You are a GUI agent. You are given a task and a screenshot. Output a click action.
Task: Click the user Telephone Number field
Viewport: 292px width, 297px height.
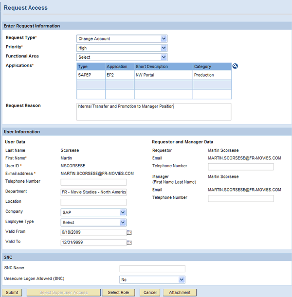tap(93, 182)
